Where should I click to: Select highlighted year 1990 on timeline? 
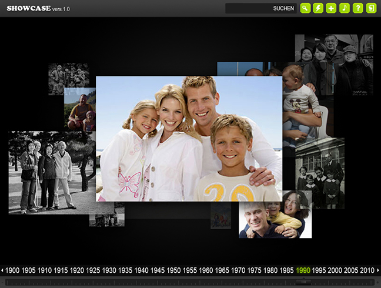(303, 270)
